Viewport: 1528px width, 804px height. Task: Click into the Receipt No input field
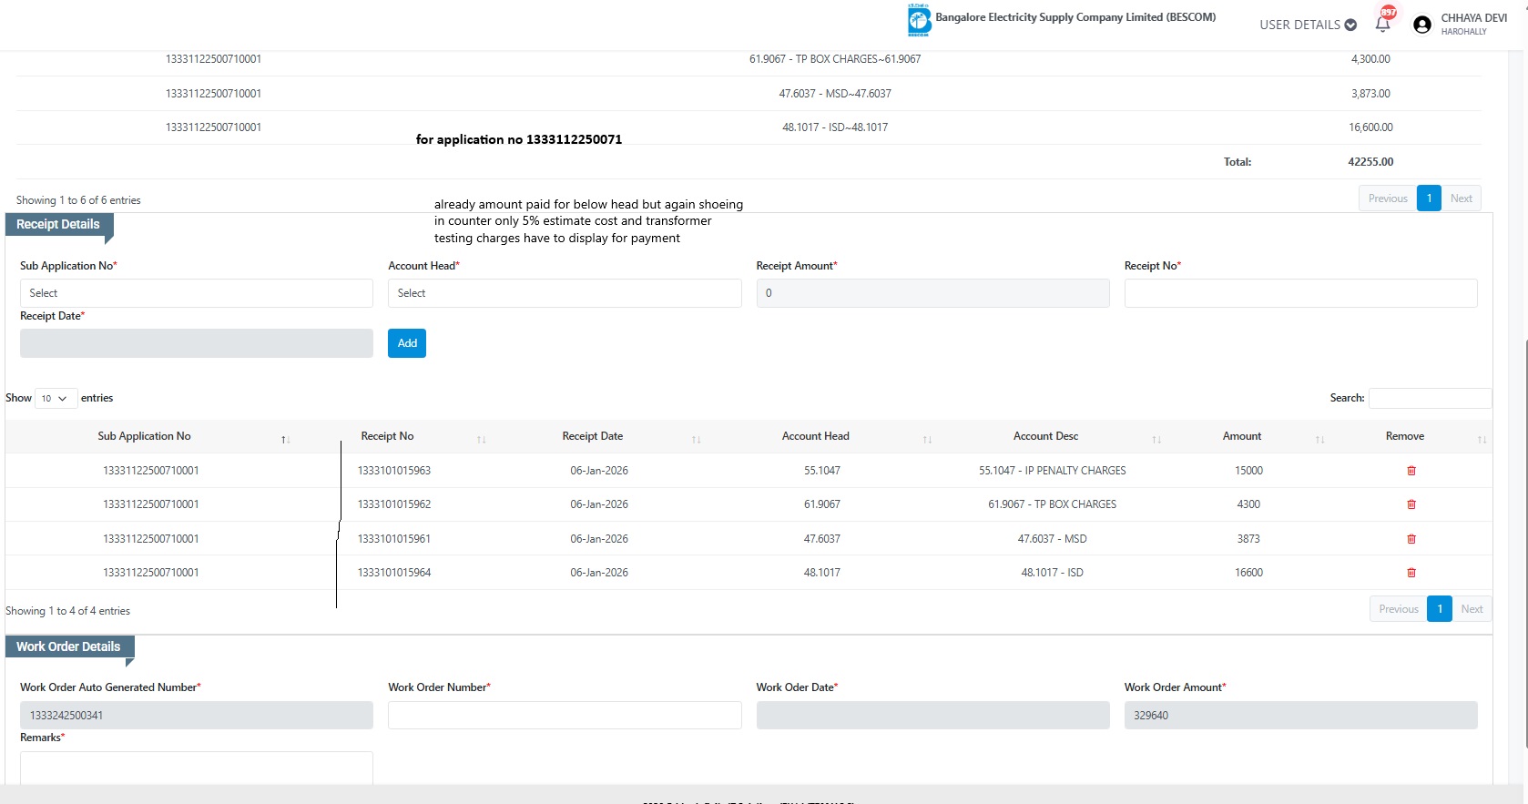coord(1299,293)
